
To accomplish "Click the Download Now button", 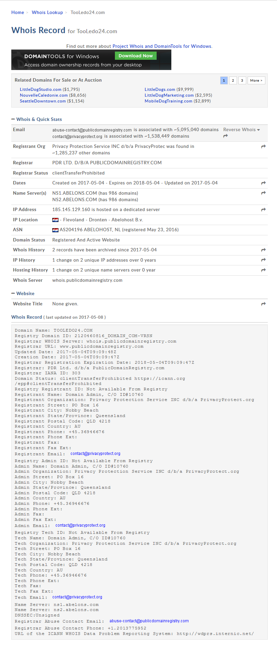I will coord(136,56).
